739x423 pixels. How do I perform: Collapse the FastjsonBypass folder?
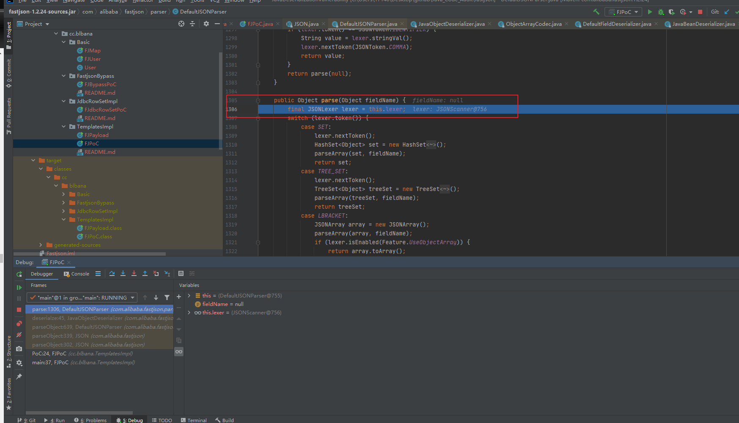64,76
